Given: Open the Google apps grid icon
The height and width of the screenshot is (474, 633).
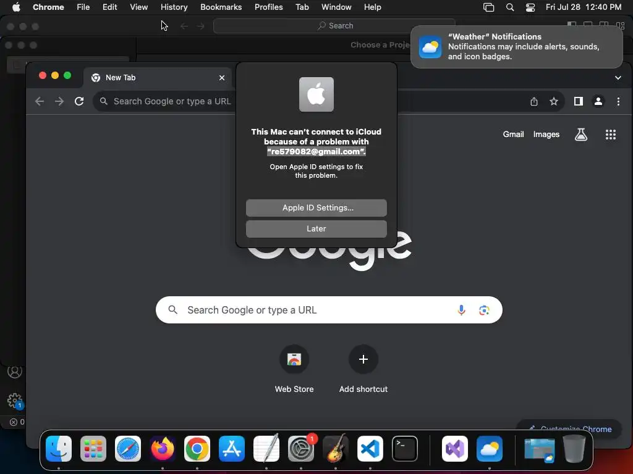Looking at the screenshot, I should point(610,134).
